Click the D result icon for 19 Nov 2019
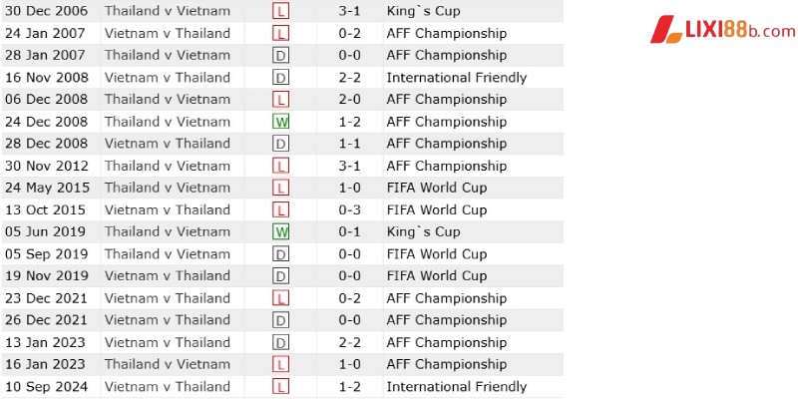 point(280,276)
